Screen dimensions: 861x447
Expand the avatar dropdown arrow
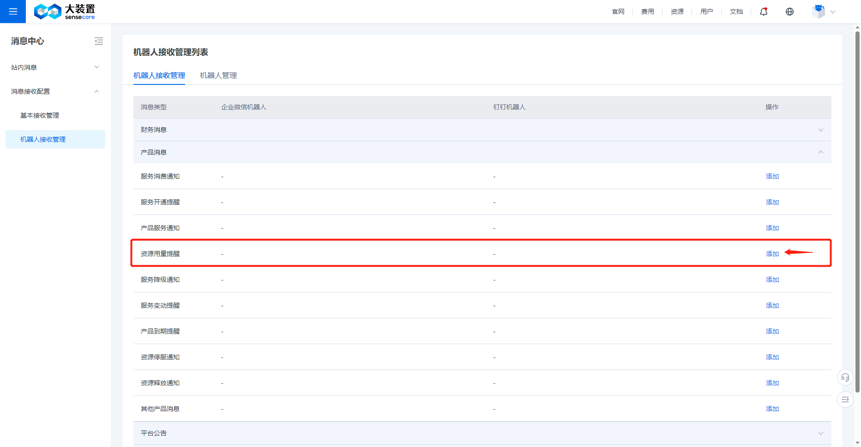point(833,12)
